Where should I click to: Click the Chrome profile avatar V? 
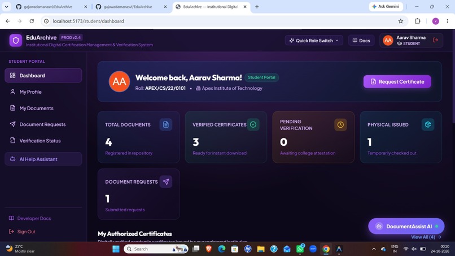436,21
